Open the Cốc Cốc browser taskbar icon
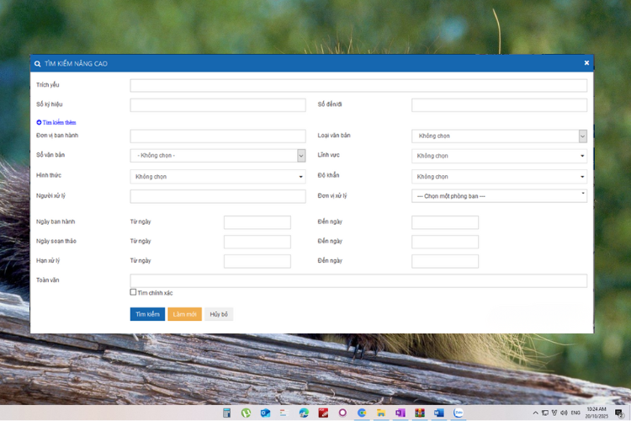This screenshot has width=631, height=421. click(x=362, y=413)
